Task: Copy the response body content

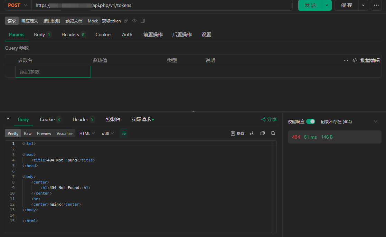Action: (263, 134)
